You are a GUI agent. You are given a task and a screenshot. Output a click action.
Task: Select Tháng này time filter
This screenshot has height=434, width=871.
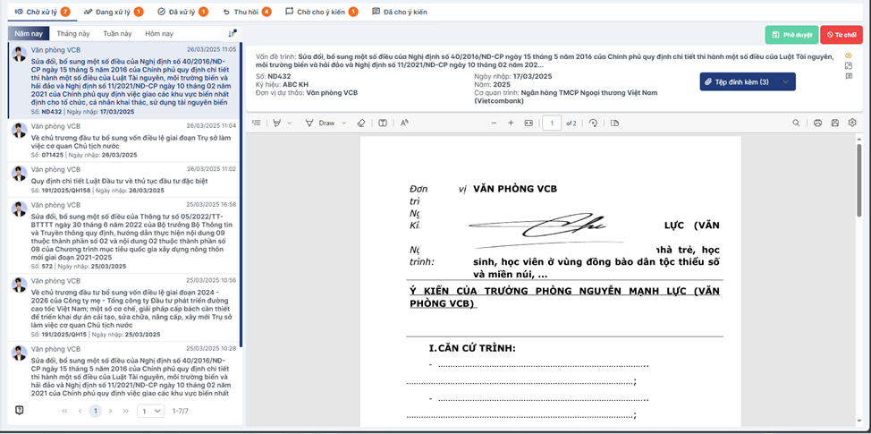pyautogui.click(x=73, y=33)
